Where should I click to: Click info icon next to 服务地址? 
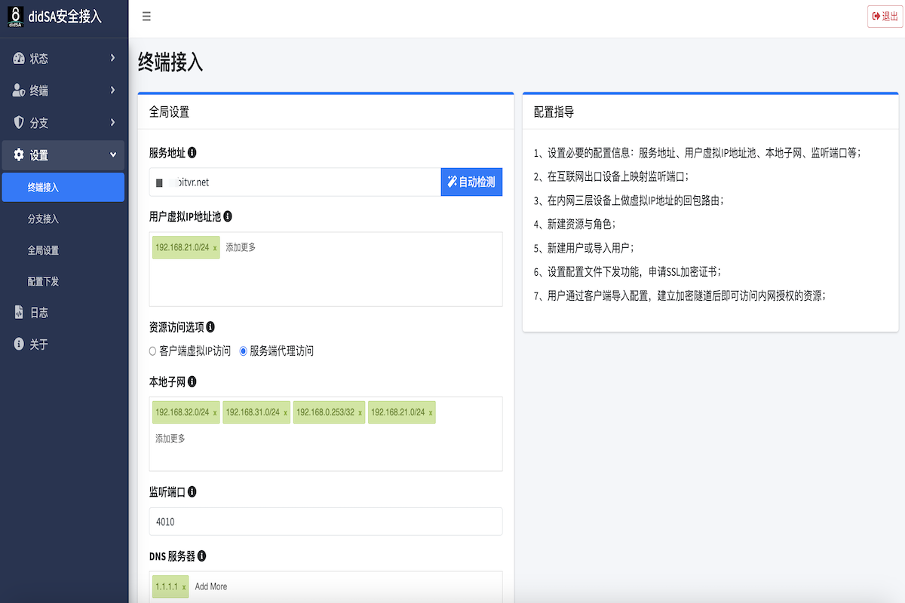coord(192,153)
